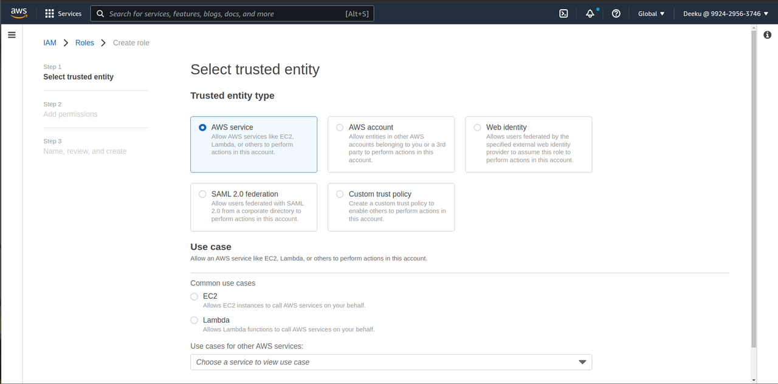Launch the CloudShell terminal icon
The image size is (778, 384).
pos(563,13)
